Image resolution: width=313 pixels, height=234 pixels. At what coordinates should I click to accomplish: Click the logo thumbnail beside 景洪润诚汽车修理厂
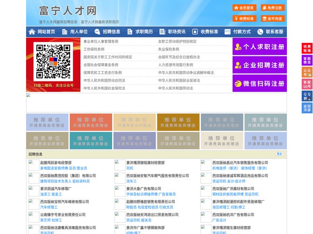click(33, 191)
